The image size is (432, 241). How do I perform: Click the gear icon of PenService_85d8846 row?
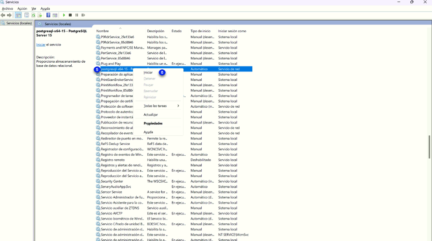pyautogui.click(x=98, y=58)
